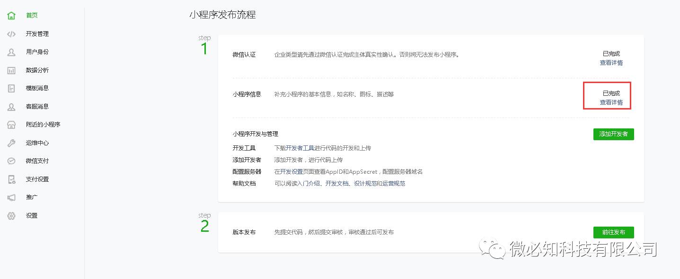Click the 用户身份 person icon
Viewport: 680px width, 279px height.
11,52
